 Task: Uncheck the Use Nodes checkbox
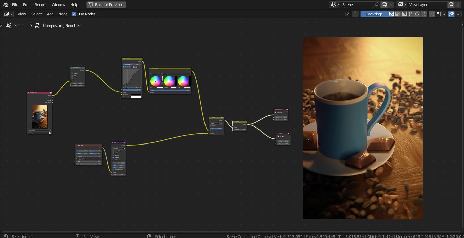74,14
